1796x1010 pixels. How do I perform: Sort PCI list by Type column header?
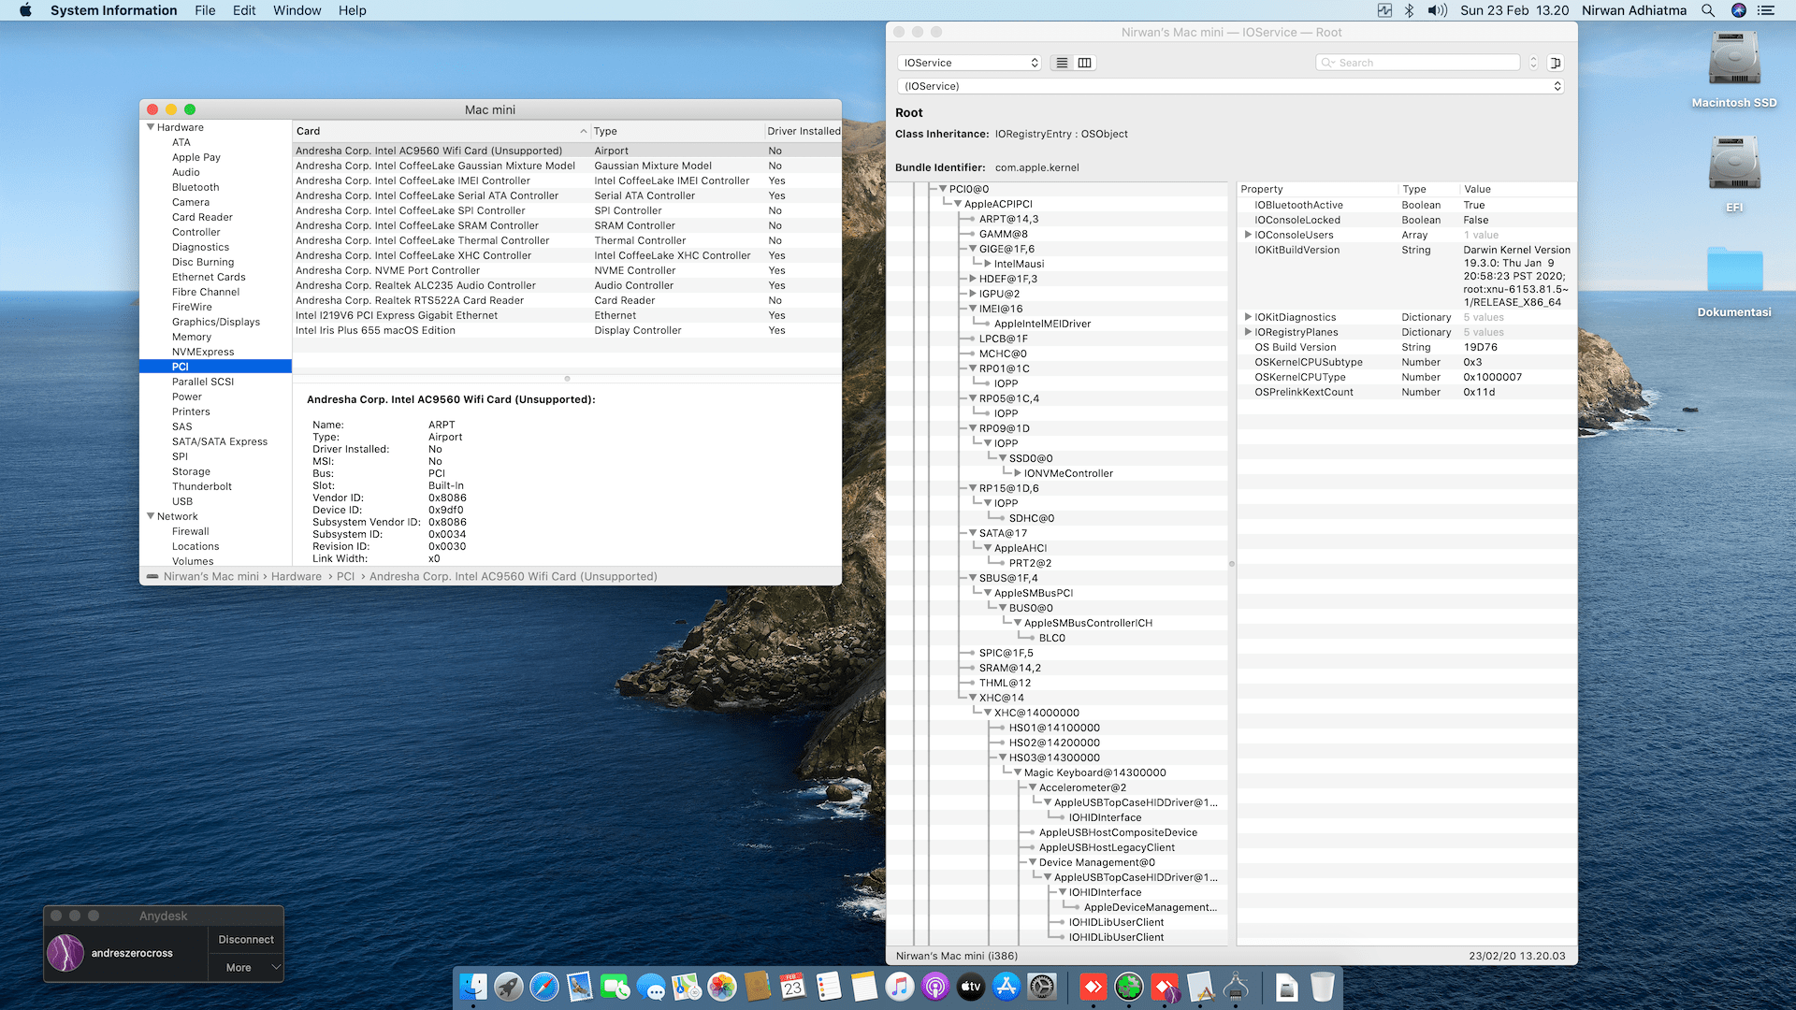click(x=676, y=131)
